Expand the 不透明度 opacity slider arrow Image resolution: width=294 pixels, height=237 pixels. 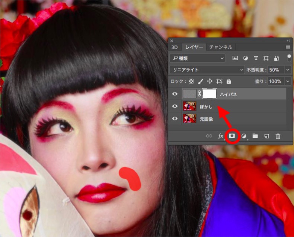pyautogui.click(x=288, y=70)
